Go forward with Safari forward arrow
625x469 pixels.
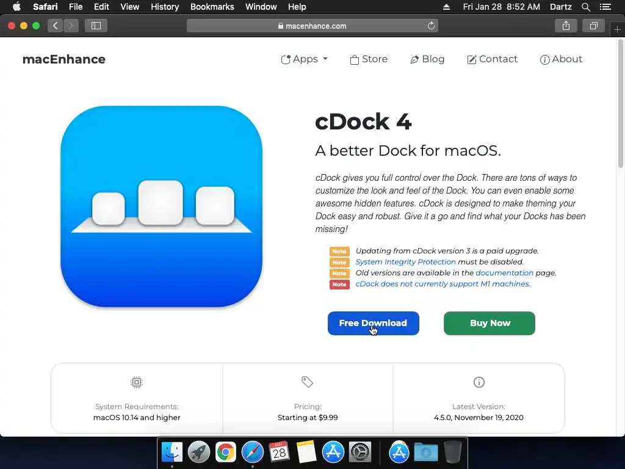coord(71,26)
